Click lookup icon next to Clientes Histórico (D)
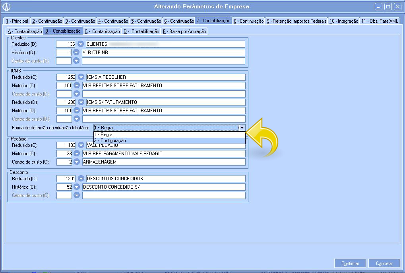 (x=77, y=53)
